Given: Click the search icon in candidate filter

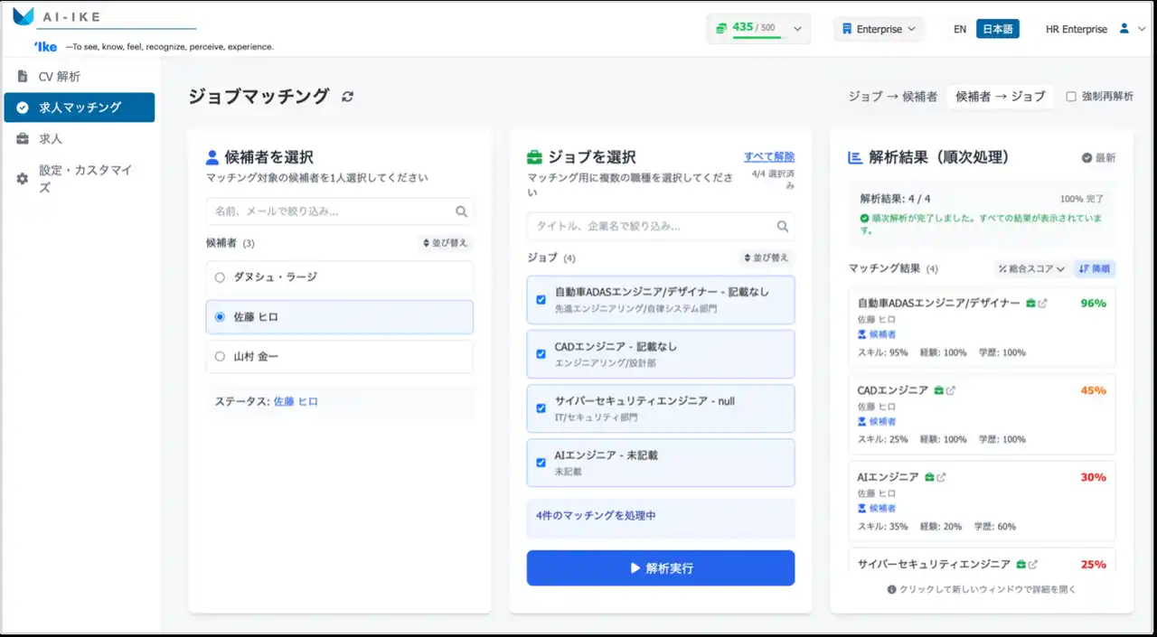Looking at the screenshot, I should click(462, 211).
